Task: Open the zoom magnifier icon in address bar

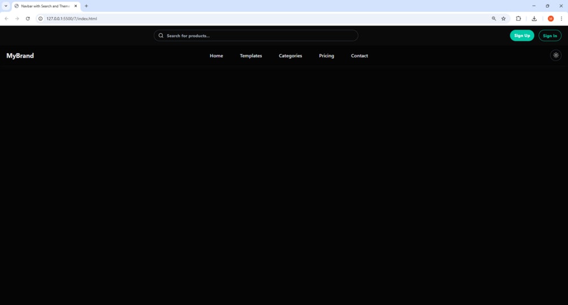Action: point(494,19)
